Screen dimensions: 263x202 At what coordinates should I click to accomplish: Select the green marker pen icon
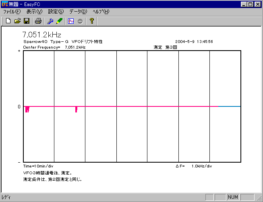tap(59, 21)
